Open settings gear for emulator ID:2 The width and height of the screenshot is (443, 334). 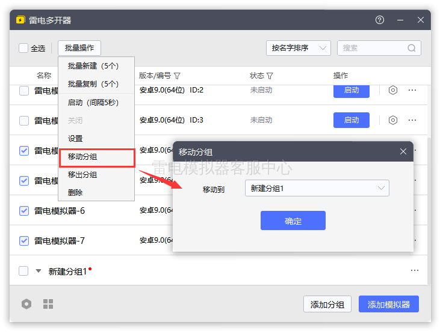(x=392, y=90)
